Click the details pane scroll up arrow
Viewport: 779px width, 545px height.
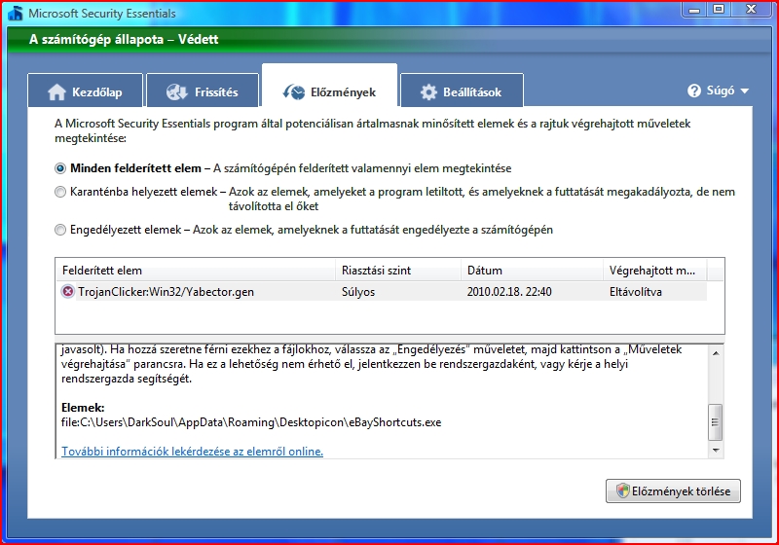point(716,353)
